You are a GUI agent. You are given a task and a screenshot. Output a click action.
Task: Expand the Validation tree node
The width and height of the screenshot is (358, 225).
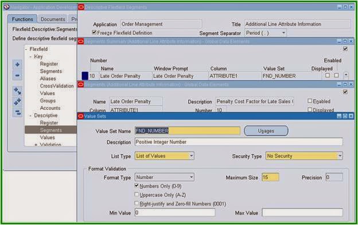click(x=36, y=145)
